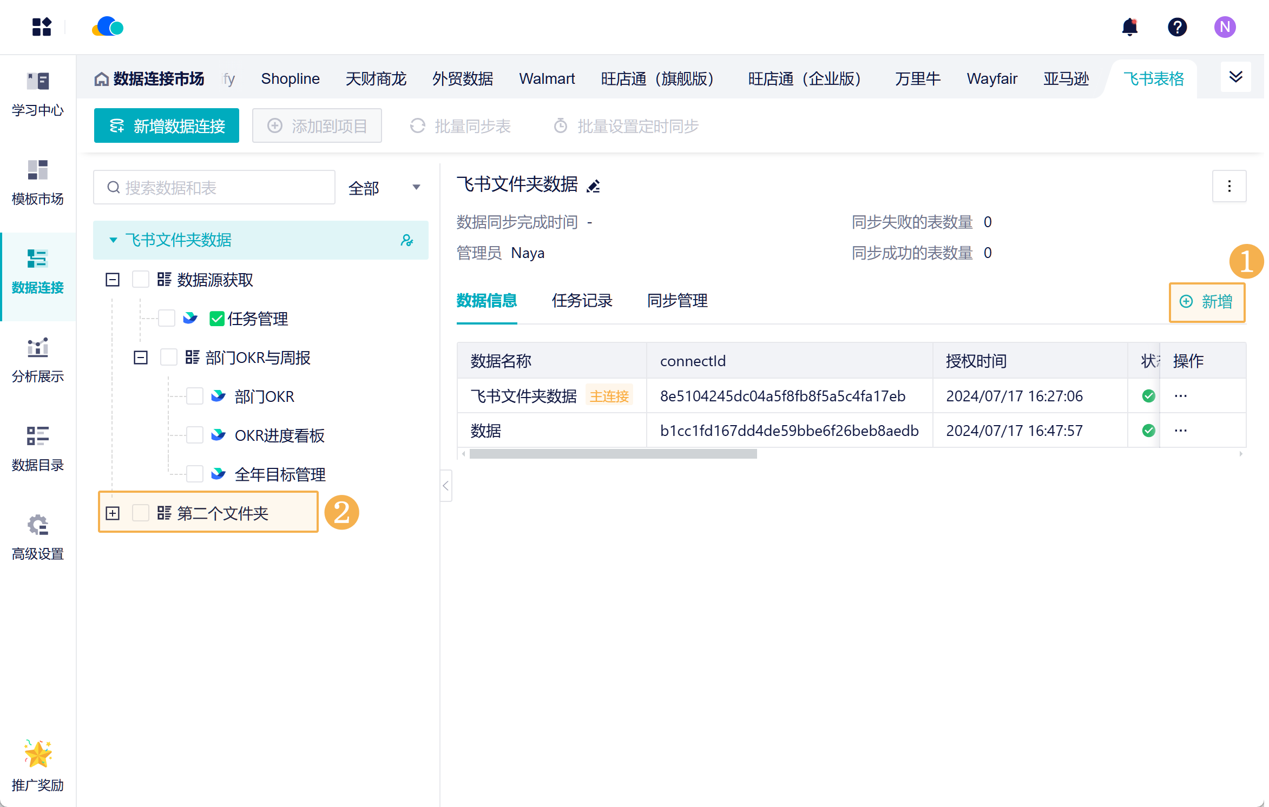Open the 同步管理 tab
1269x807 pixels.
(677, 301)
